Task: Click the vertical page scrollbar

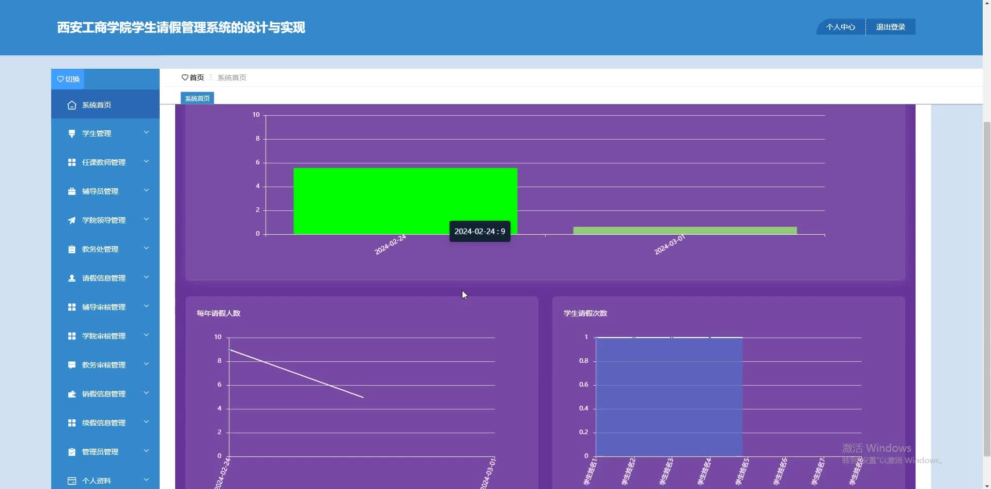Action: (987, 289)
